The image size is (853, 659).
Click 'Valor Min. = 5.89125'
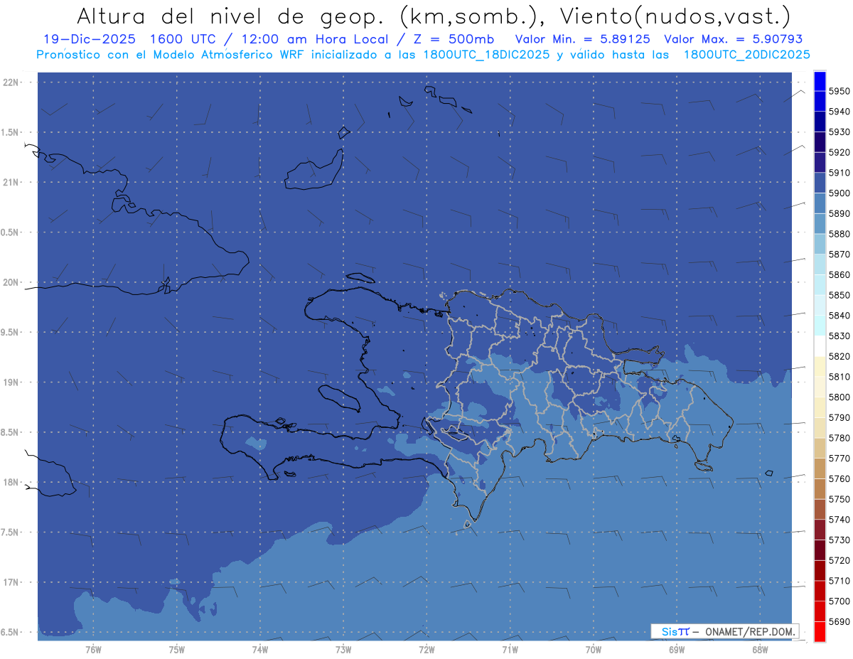point(582,40)
